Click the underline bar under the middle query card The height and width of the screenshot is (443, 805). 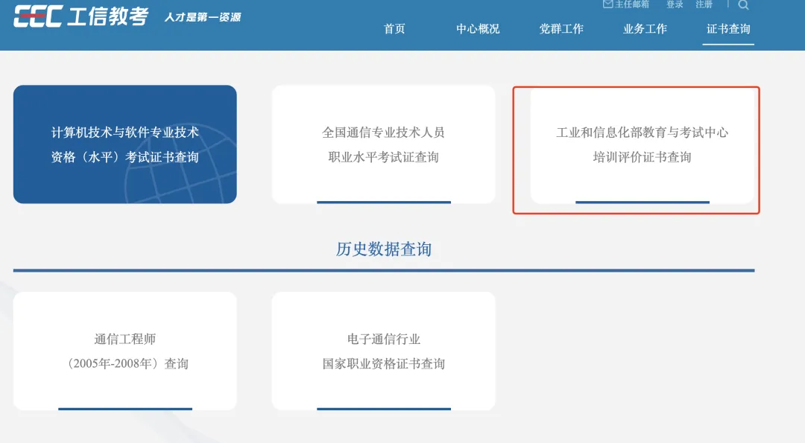384,201
